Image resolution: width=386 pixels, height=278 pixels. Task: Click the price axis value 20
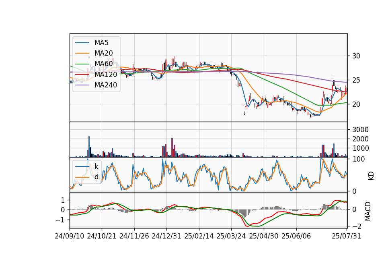point(356,104)
